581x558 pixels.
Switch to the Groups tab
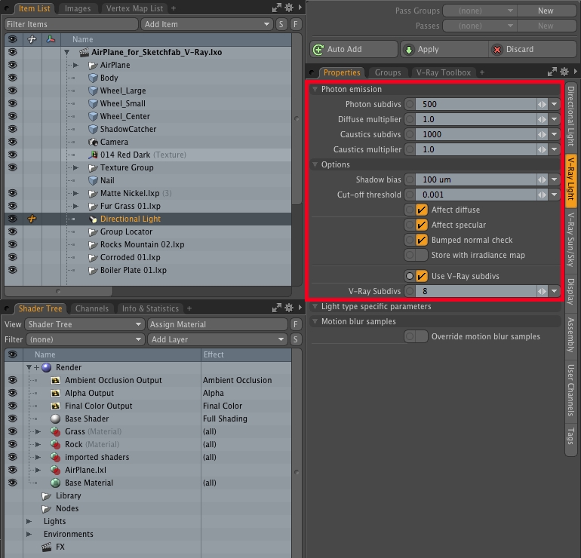[388, 72]
